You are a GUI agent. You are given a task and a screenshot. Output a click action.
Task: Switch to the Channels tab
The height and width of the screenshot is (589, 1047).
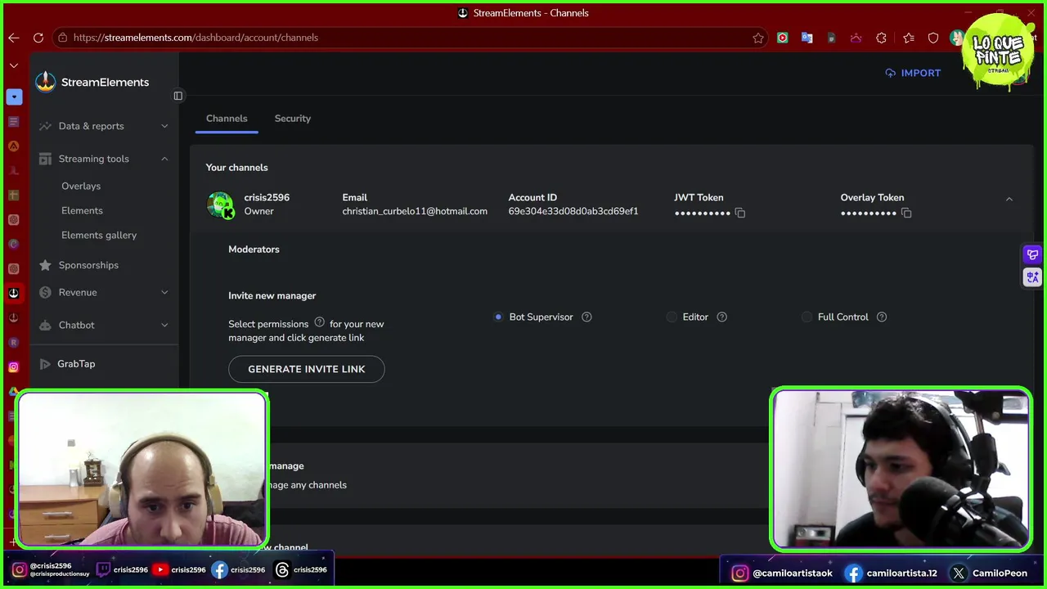pyautogui.click(x=227, y=119)
